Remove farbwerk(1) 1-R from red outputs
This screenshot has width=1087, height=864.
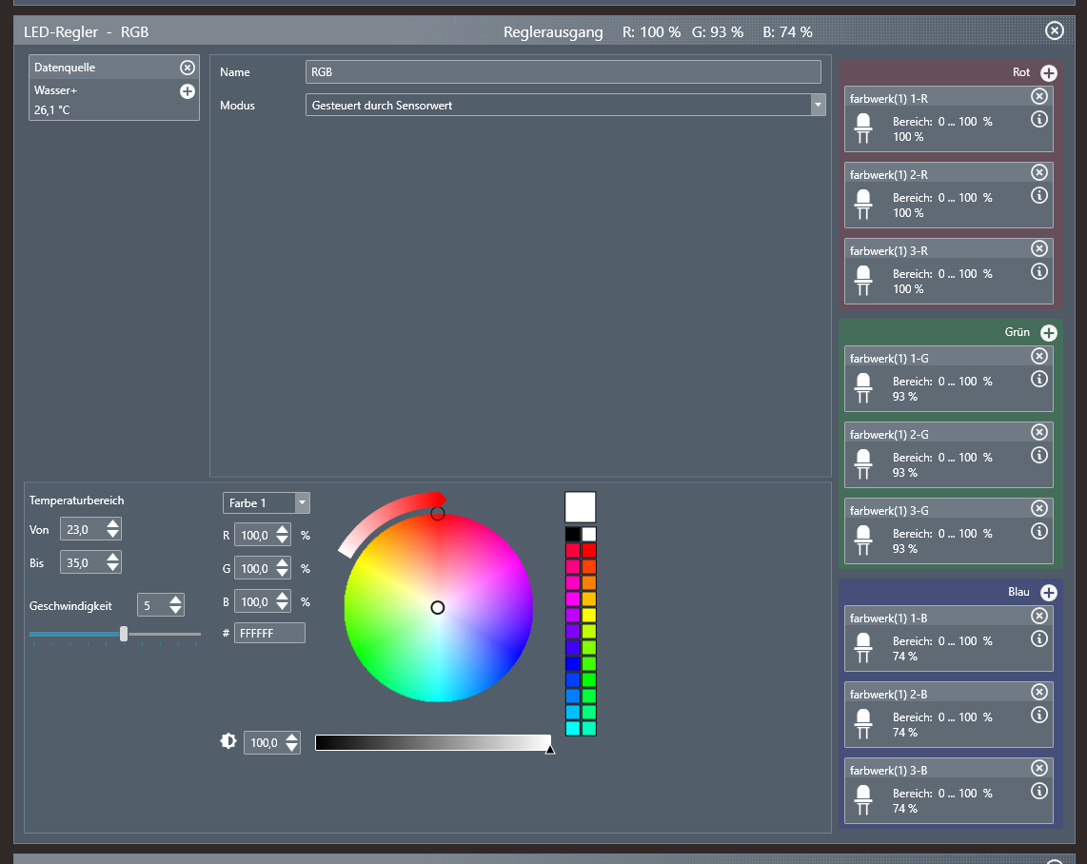(x=1039, y=96)
